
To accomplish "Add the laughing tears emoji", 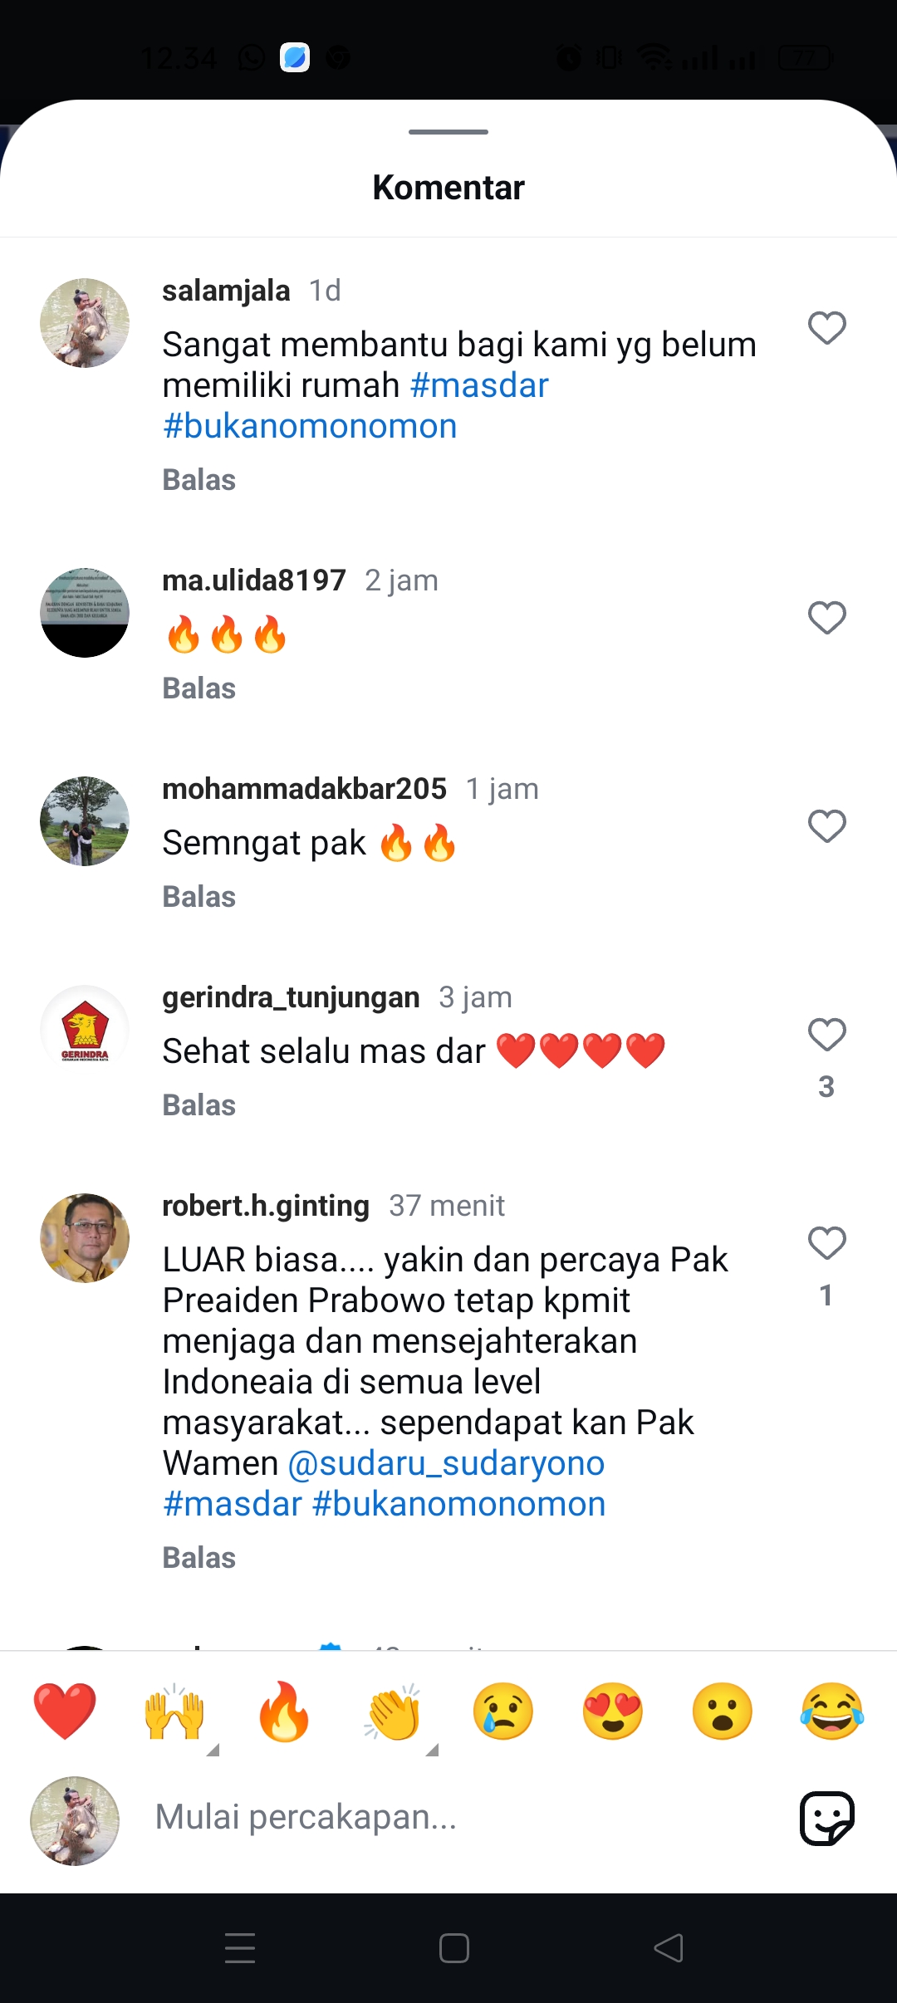I will coord(832,1711).
